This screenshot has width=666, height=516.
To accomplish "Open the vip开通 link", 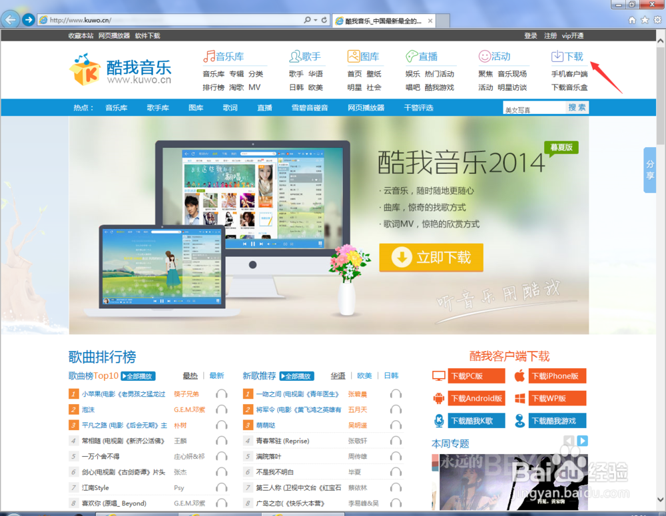I will click(573, 36).
